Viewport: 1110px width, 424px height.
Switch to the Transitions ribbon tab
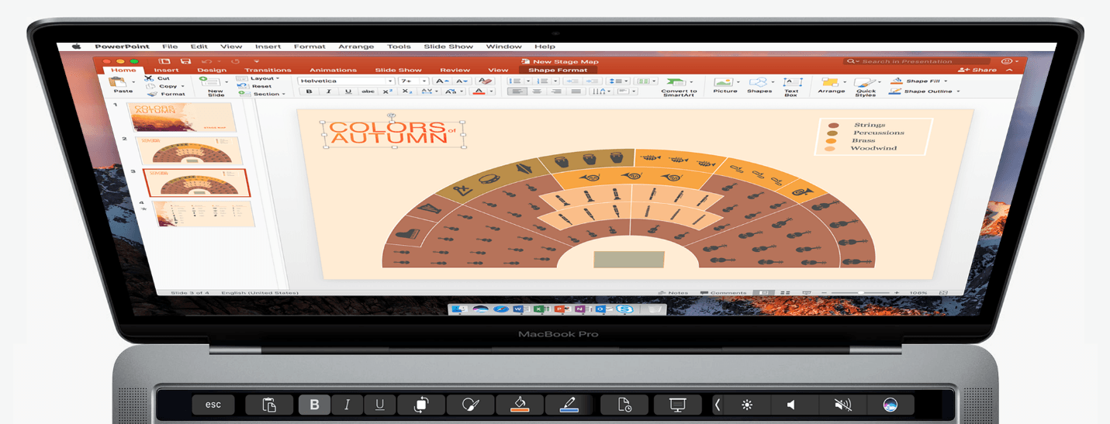tap(268, 71)
